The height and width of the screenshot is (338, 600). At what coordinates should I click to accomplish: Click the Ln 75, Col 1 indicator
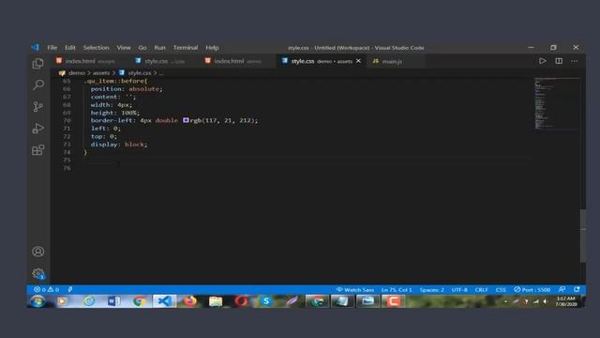pos(397,290)
